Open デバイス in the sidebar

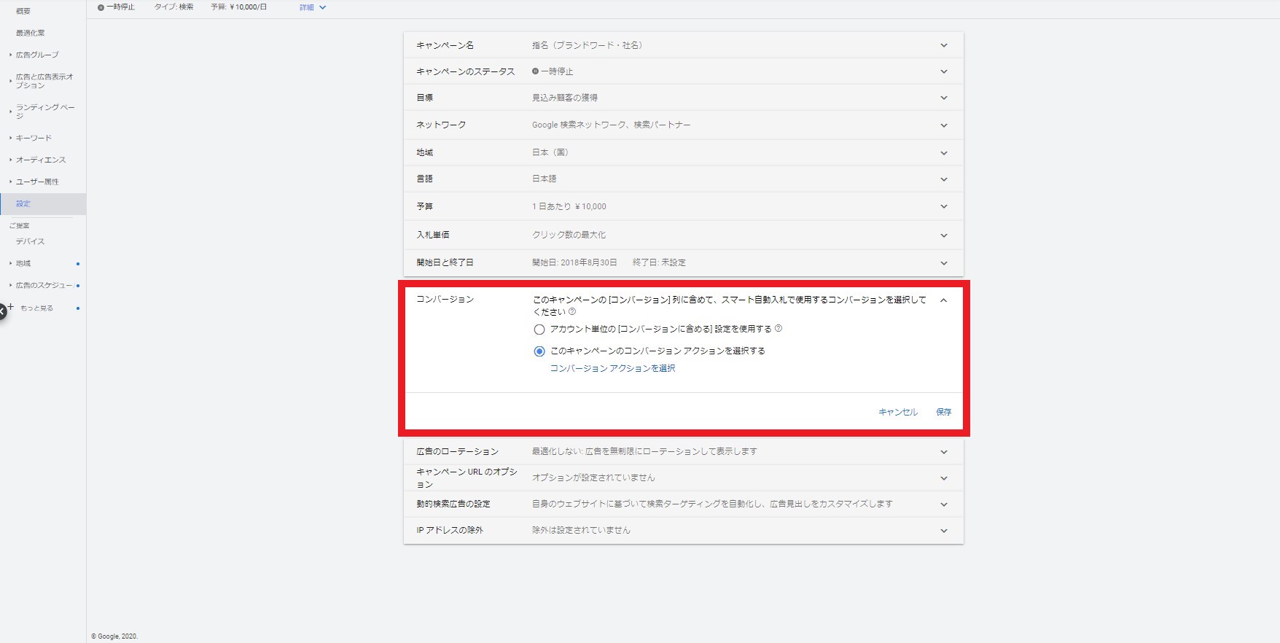(31, 241)
